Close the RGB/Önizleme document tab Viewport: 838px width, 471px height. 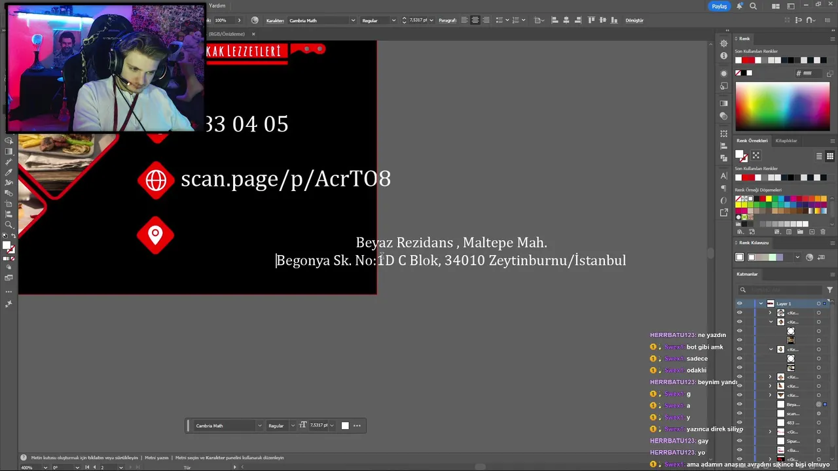[253, 34]
